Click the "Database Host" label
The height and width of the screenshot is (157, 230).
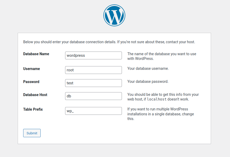click(35, 95)
